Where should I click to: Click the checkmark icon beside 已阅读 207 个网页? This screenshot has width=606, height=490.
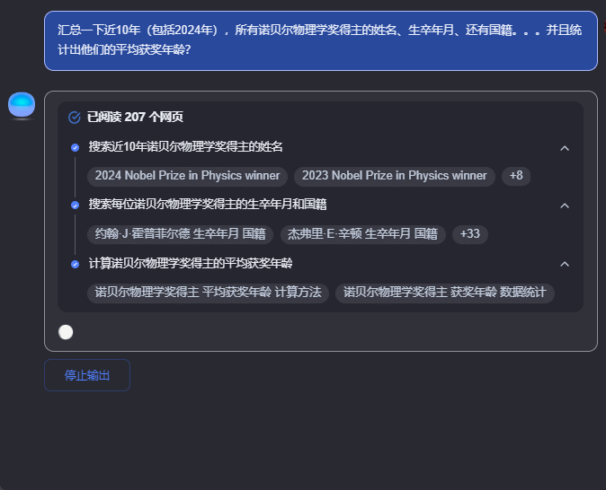coord(75,118)
